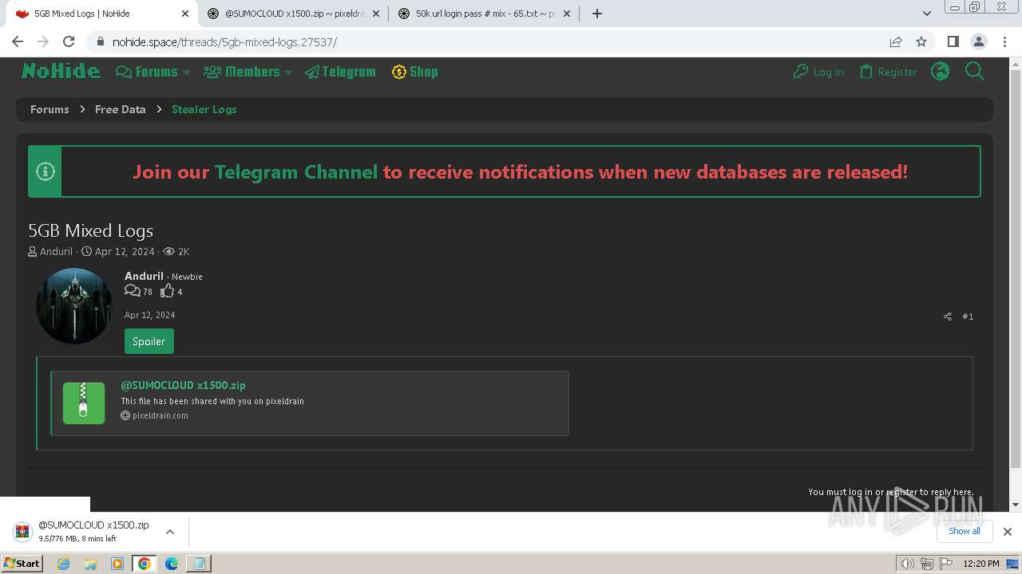
Task: Open Chrome from the taskbar
Action: [144, 564]
